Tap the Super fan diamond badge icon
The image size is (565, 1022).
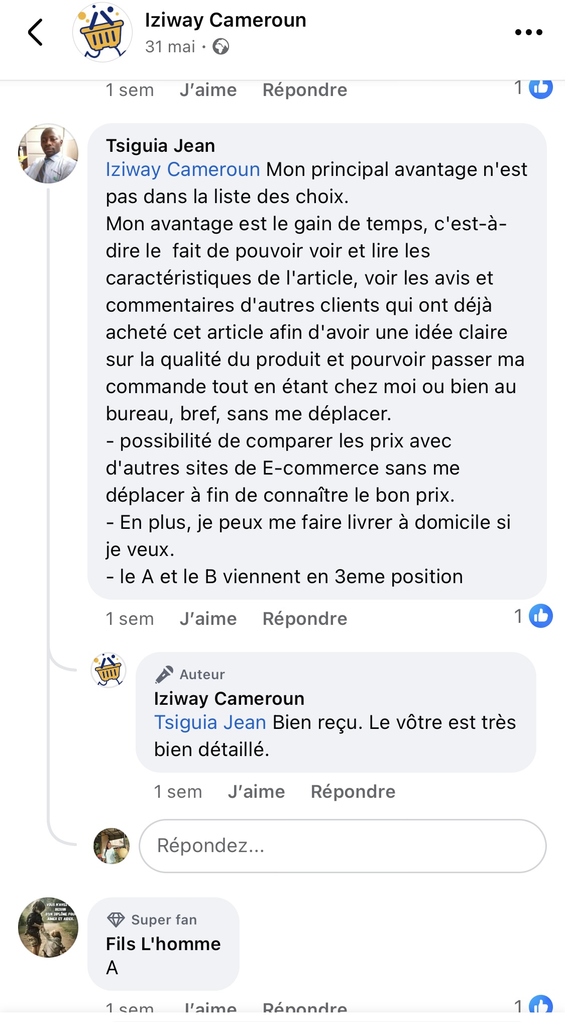click(116, 920)
